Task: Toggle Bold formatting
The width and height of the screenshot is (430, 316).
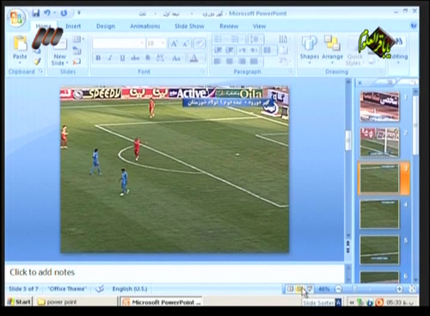Action: [x=98, y=58]
